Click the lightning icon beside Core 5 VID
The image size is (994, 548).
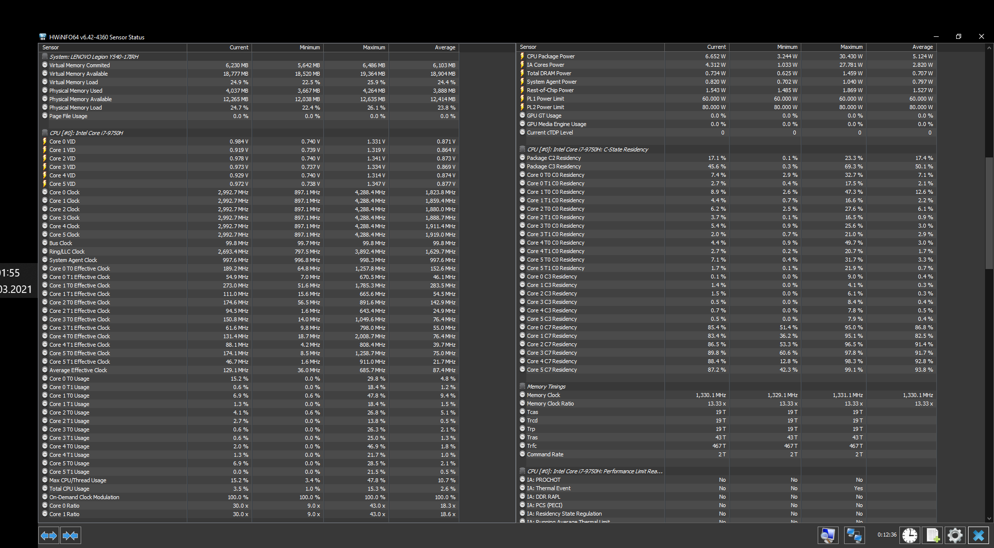(x=45, y=184)
